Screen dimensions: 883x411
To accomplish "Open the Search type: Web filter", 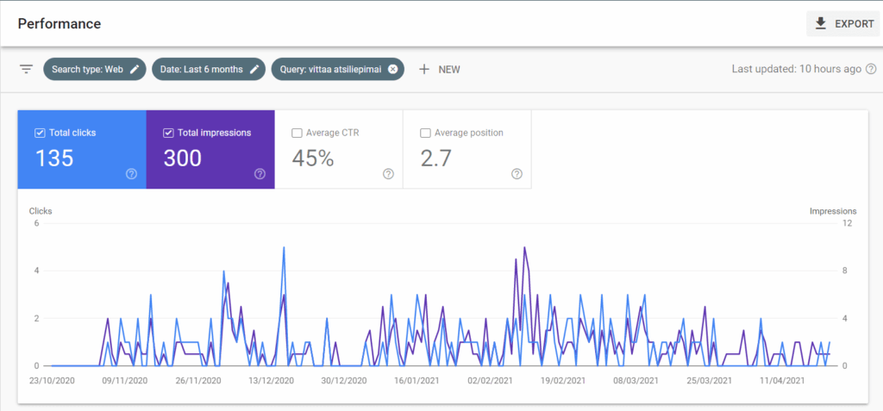I will coord(86,69).
